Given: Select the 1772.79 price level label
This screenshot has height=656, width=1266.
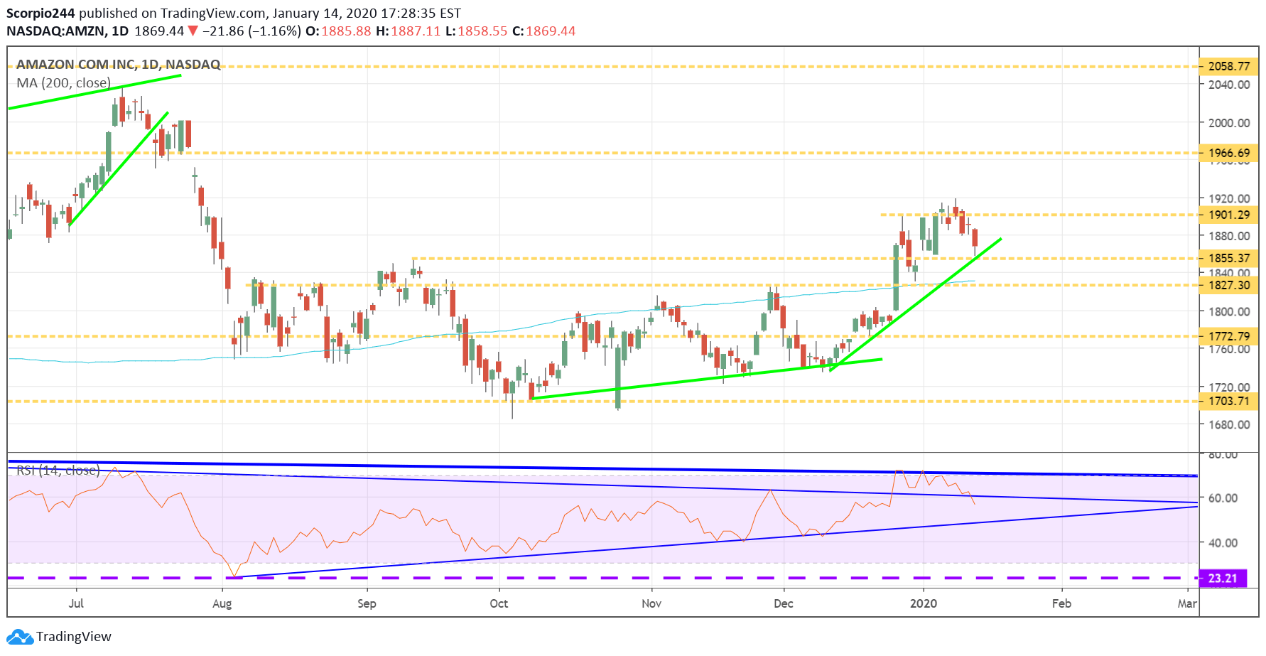Looking at the screenshot, I should (x=1229, y=336).
